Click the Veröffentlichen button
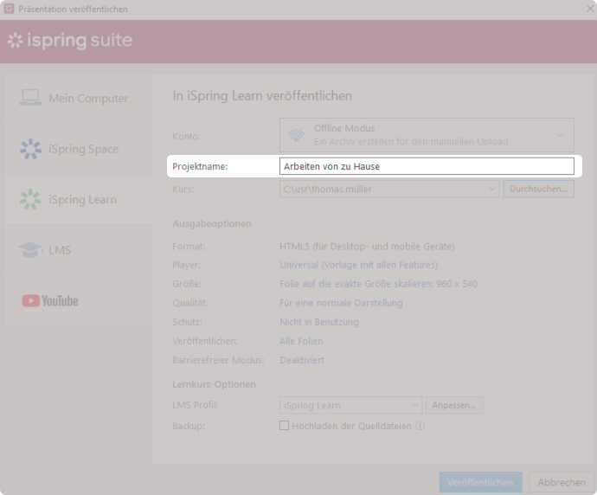Screen dimensions: 597x495 (480, 482)
